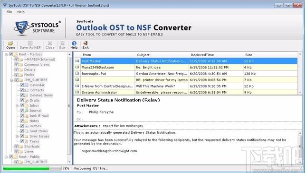Click the Contacts folder icon
Viewport: 305px width, 173px height.
pos(26,90)
